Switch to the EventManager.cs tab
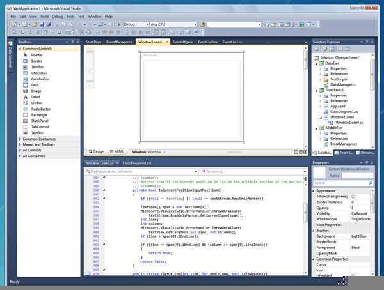This screenshot has height=290, width=384. click(119, 42)
